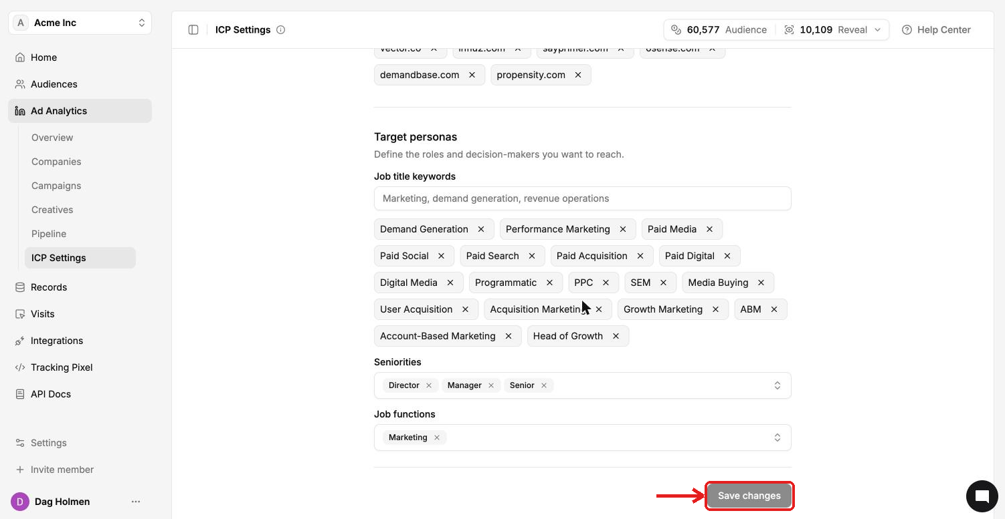
Task: Open the Help Center link
Action: point(936,29)
